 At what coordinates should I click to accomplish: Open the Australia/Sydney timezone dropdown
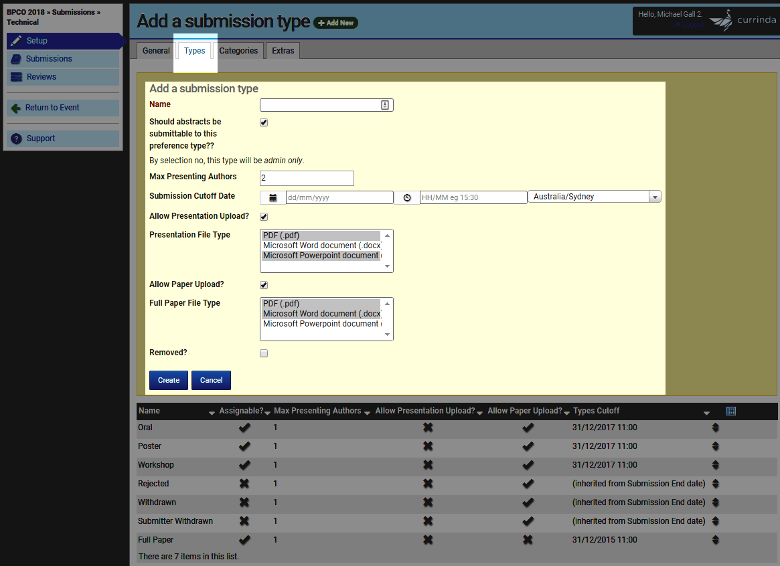tap(595, 197)
